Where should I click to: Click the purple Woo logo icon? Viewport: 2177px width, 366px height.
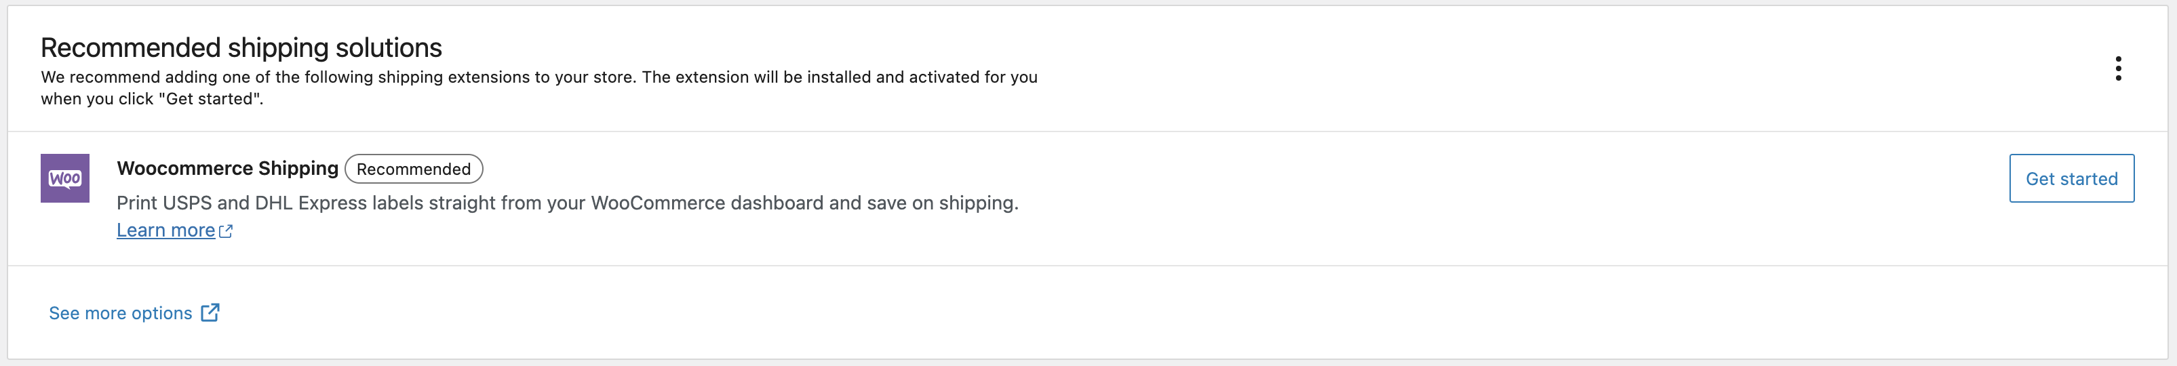[65, 178]
